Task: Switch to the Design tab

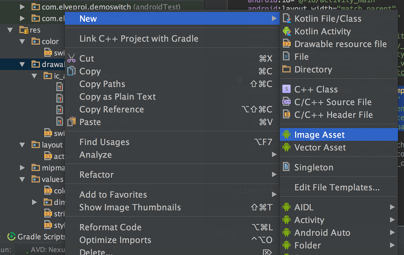Action: (x=227, y=234)
